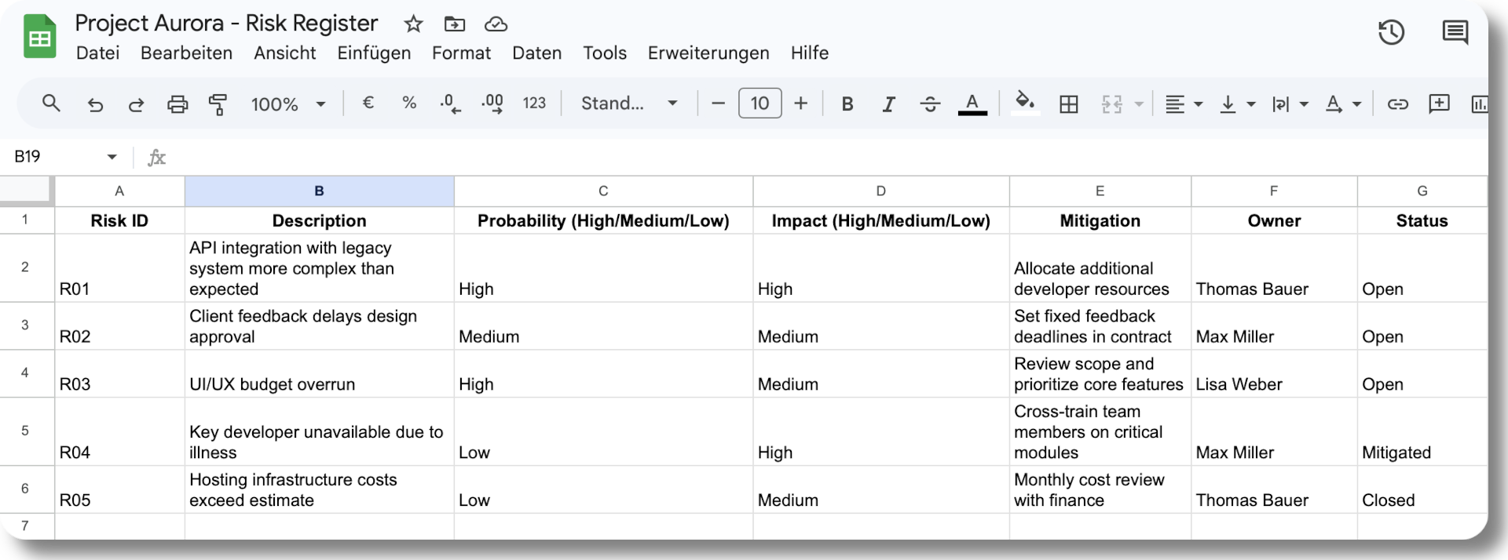1508x560 pixels.
Task: Select column B header
Action: click(319, 191)
